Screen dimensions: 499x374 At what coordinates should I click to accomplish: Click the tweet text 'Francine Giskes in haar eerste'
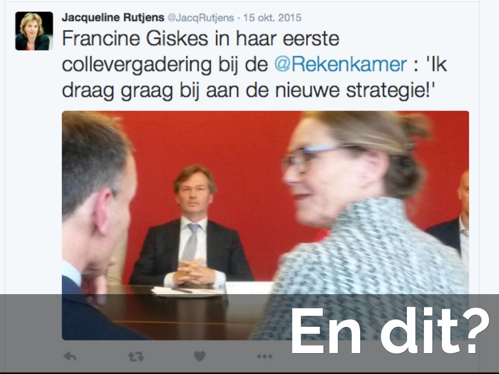click(200, 39)
